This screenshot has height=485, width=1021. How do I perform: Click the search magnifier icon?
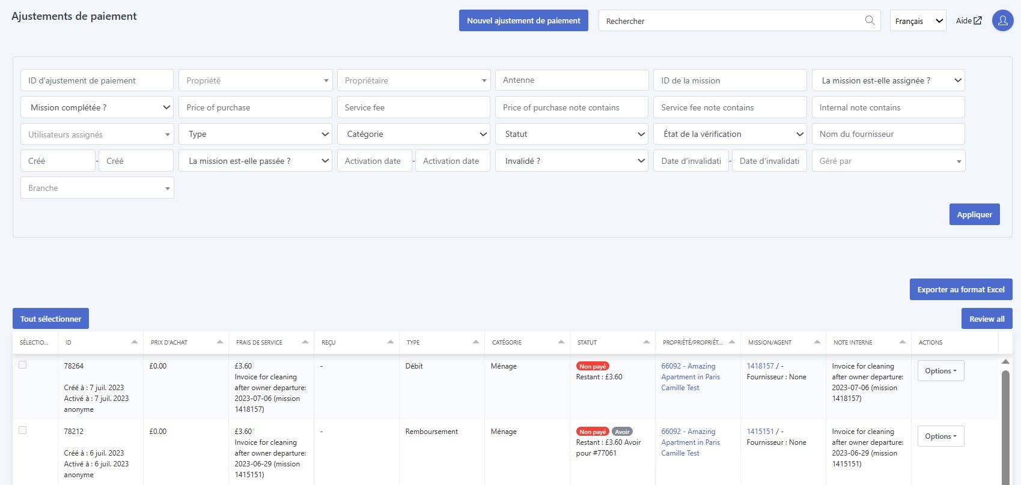(x=870, y=20)
